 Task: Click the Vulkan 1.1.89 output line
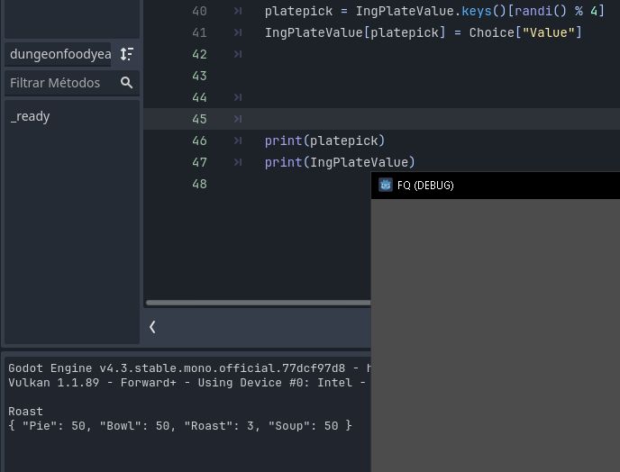coord(187,383)
